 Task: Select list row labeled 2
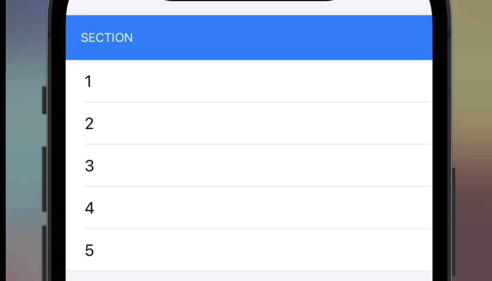pyautogui.click(x=249, y=123)
